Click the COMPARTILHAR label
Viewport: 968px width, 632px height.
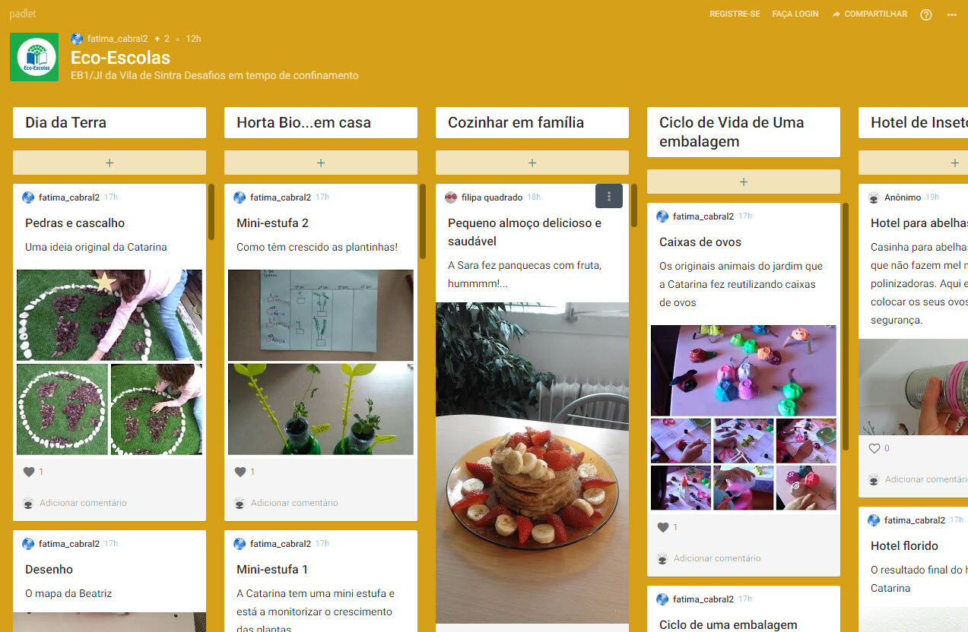pos(876,14)
